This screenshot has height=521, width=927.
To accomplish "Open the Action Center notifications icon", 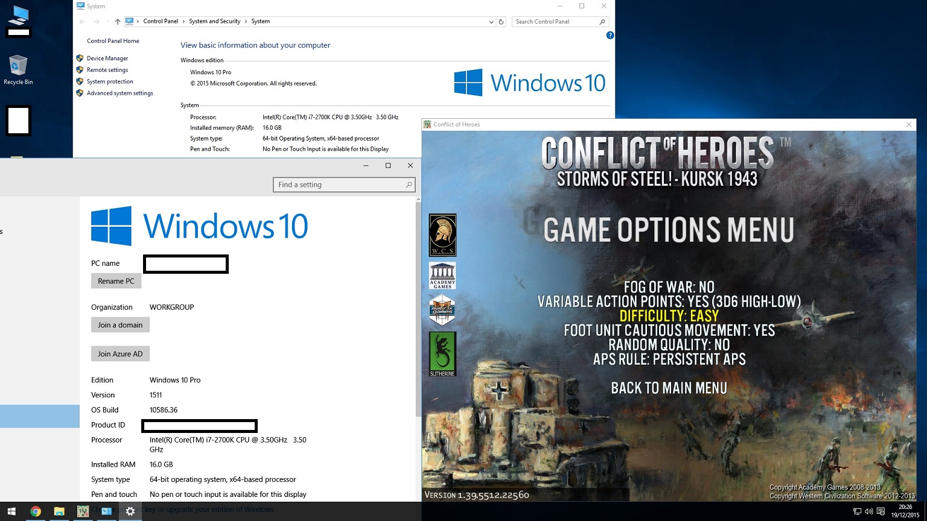I will [881, 512].
